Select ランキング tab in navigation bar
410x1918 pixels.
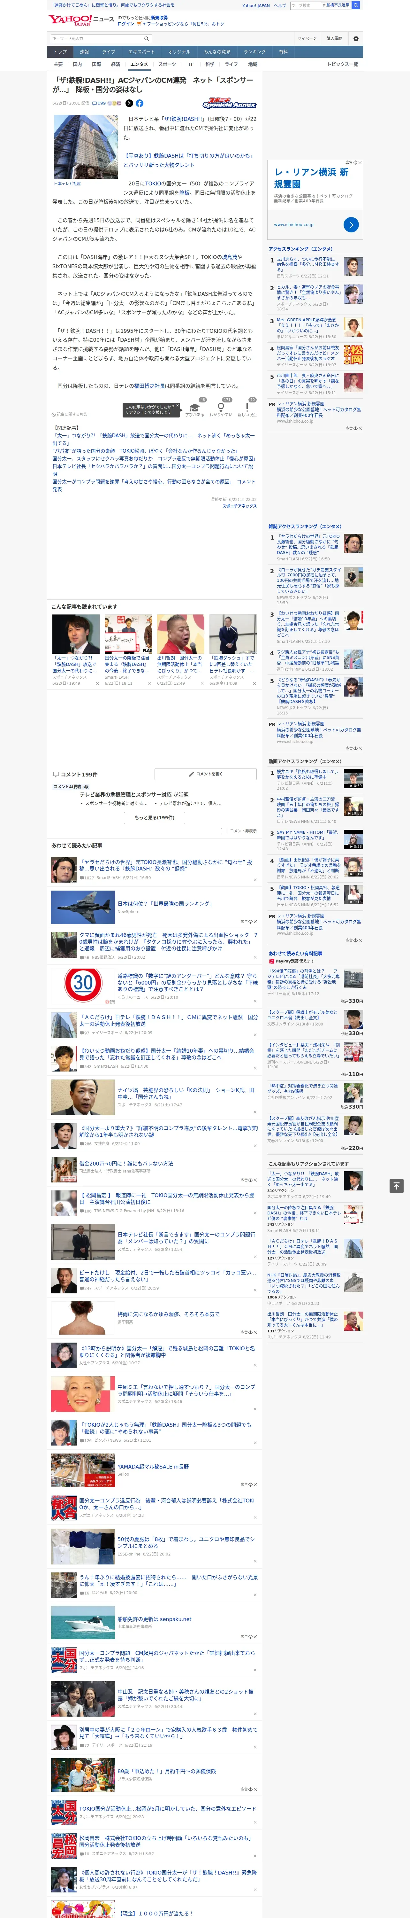[x=254, y=51]
